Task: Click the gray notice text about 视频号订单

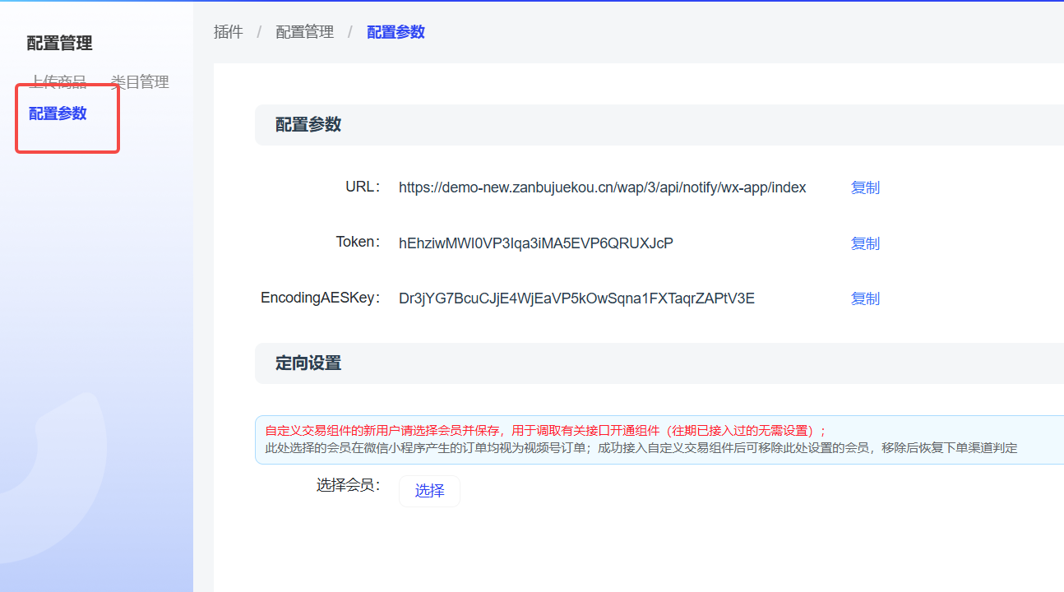Action: pos(641,448)
